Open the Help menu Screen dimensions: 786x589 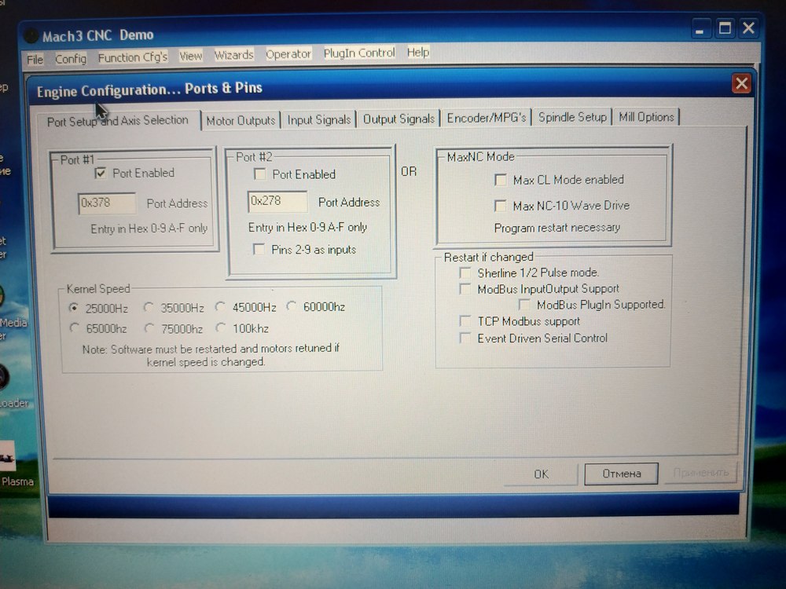click(418, 52)
